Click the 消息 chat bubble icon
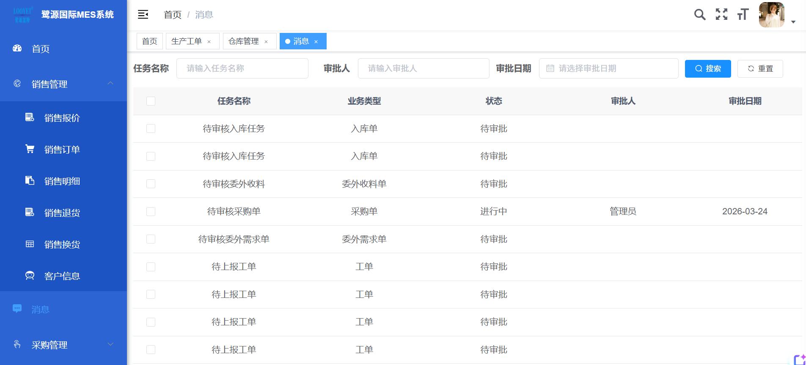806x365 pixels. pos(17,309)
